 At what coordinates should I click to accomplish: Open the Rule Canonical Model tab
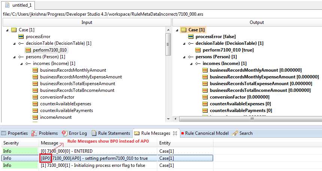[x=205, y=133]
